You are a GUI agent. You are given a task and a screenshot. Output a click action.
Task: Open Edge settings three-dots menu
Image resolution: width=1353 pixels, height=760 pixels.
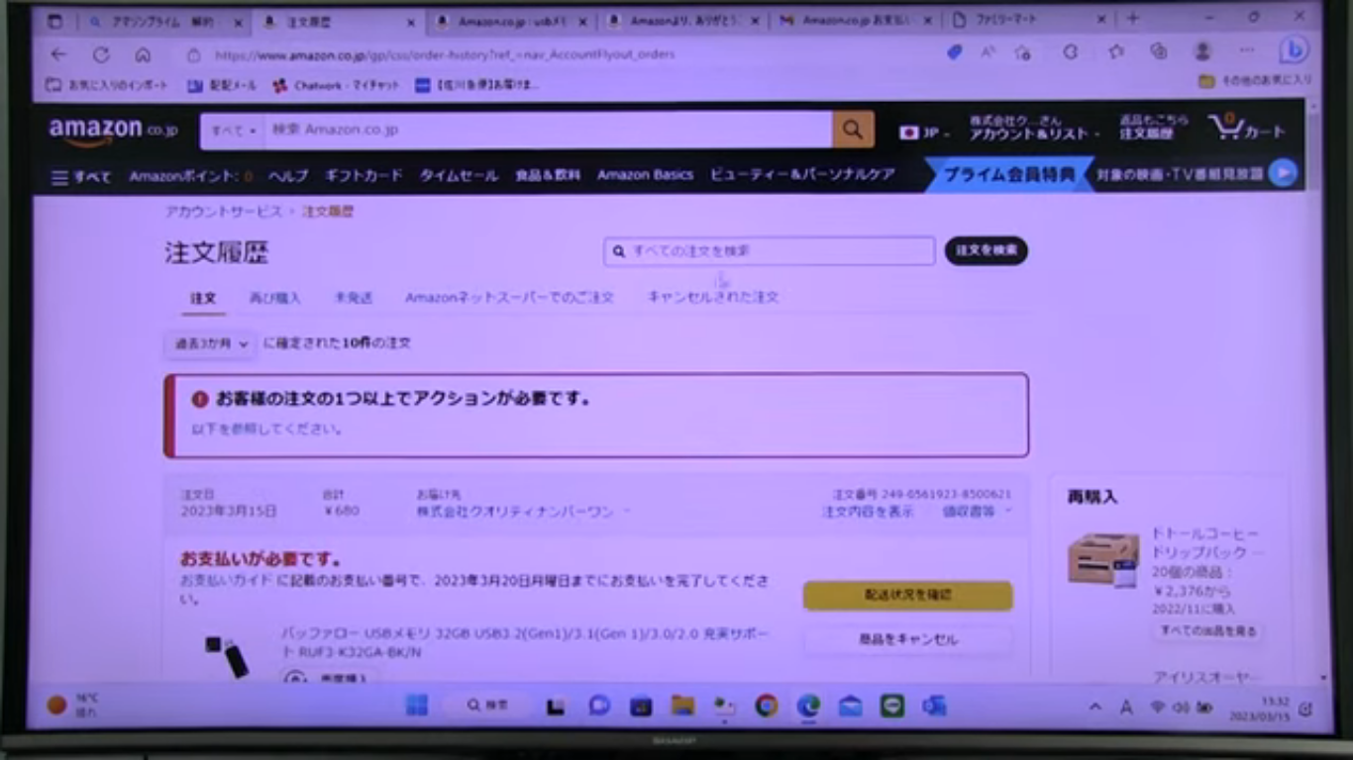click(x=1246, y=51)
